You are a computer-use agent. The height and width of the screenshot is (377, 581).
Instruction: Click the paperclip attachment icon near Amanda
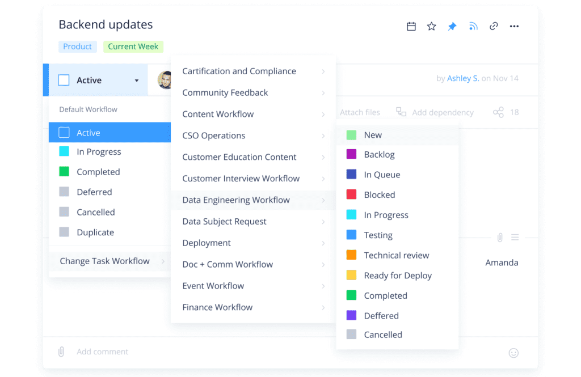coord(500,238)
